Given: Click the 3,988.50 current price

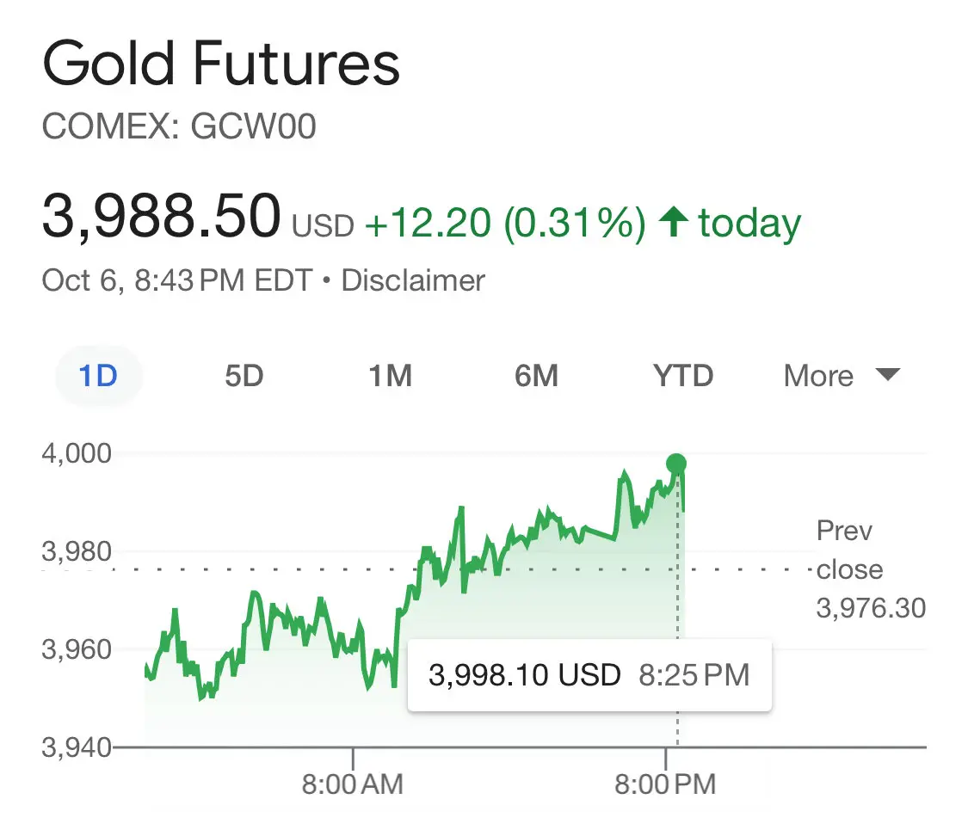Looking at the screenshot, I should tap(161, 216).
